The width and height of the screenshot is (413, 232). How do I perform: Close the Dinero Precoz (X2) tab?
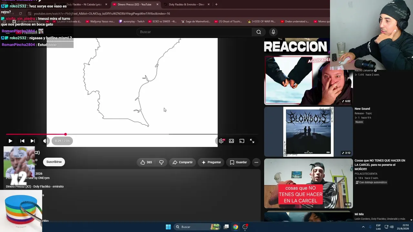pyautogui.click(x=157, y=5)
